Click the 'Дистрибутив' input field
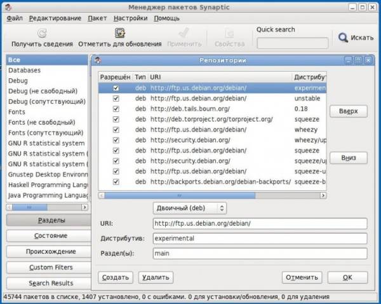This screenshot has height=304, width=381. (x=260, y=238)
